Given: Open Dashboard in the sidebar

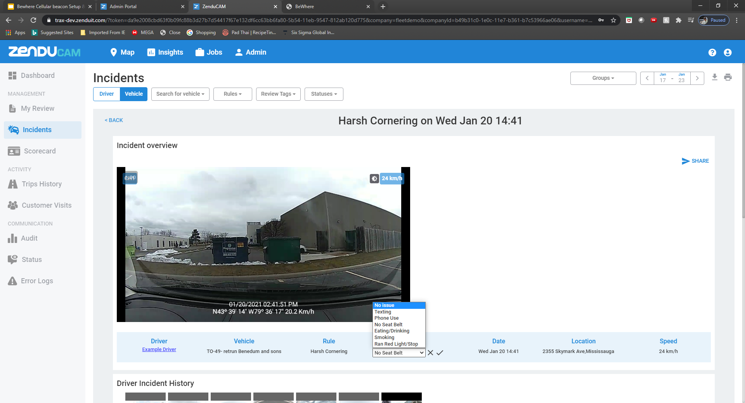Looking at the screenshot, I should [x=43, y=76].
